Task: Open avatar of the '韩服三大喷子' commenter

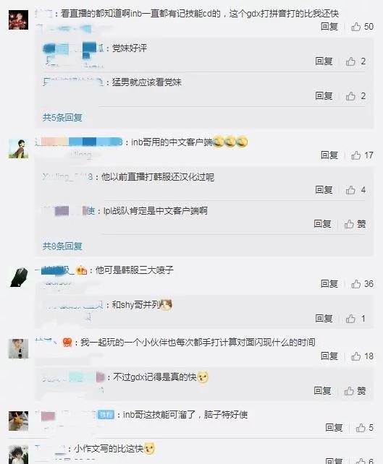Action: pyautogui.click(x=18, y=277)
